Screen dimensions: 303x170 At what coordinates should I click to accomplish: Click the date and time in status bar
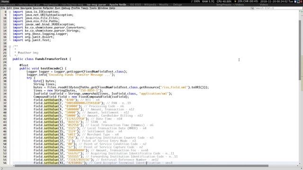point(276,1)
